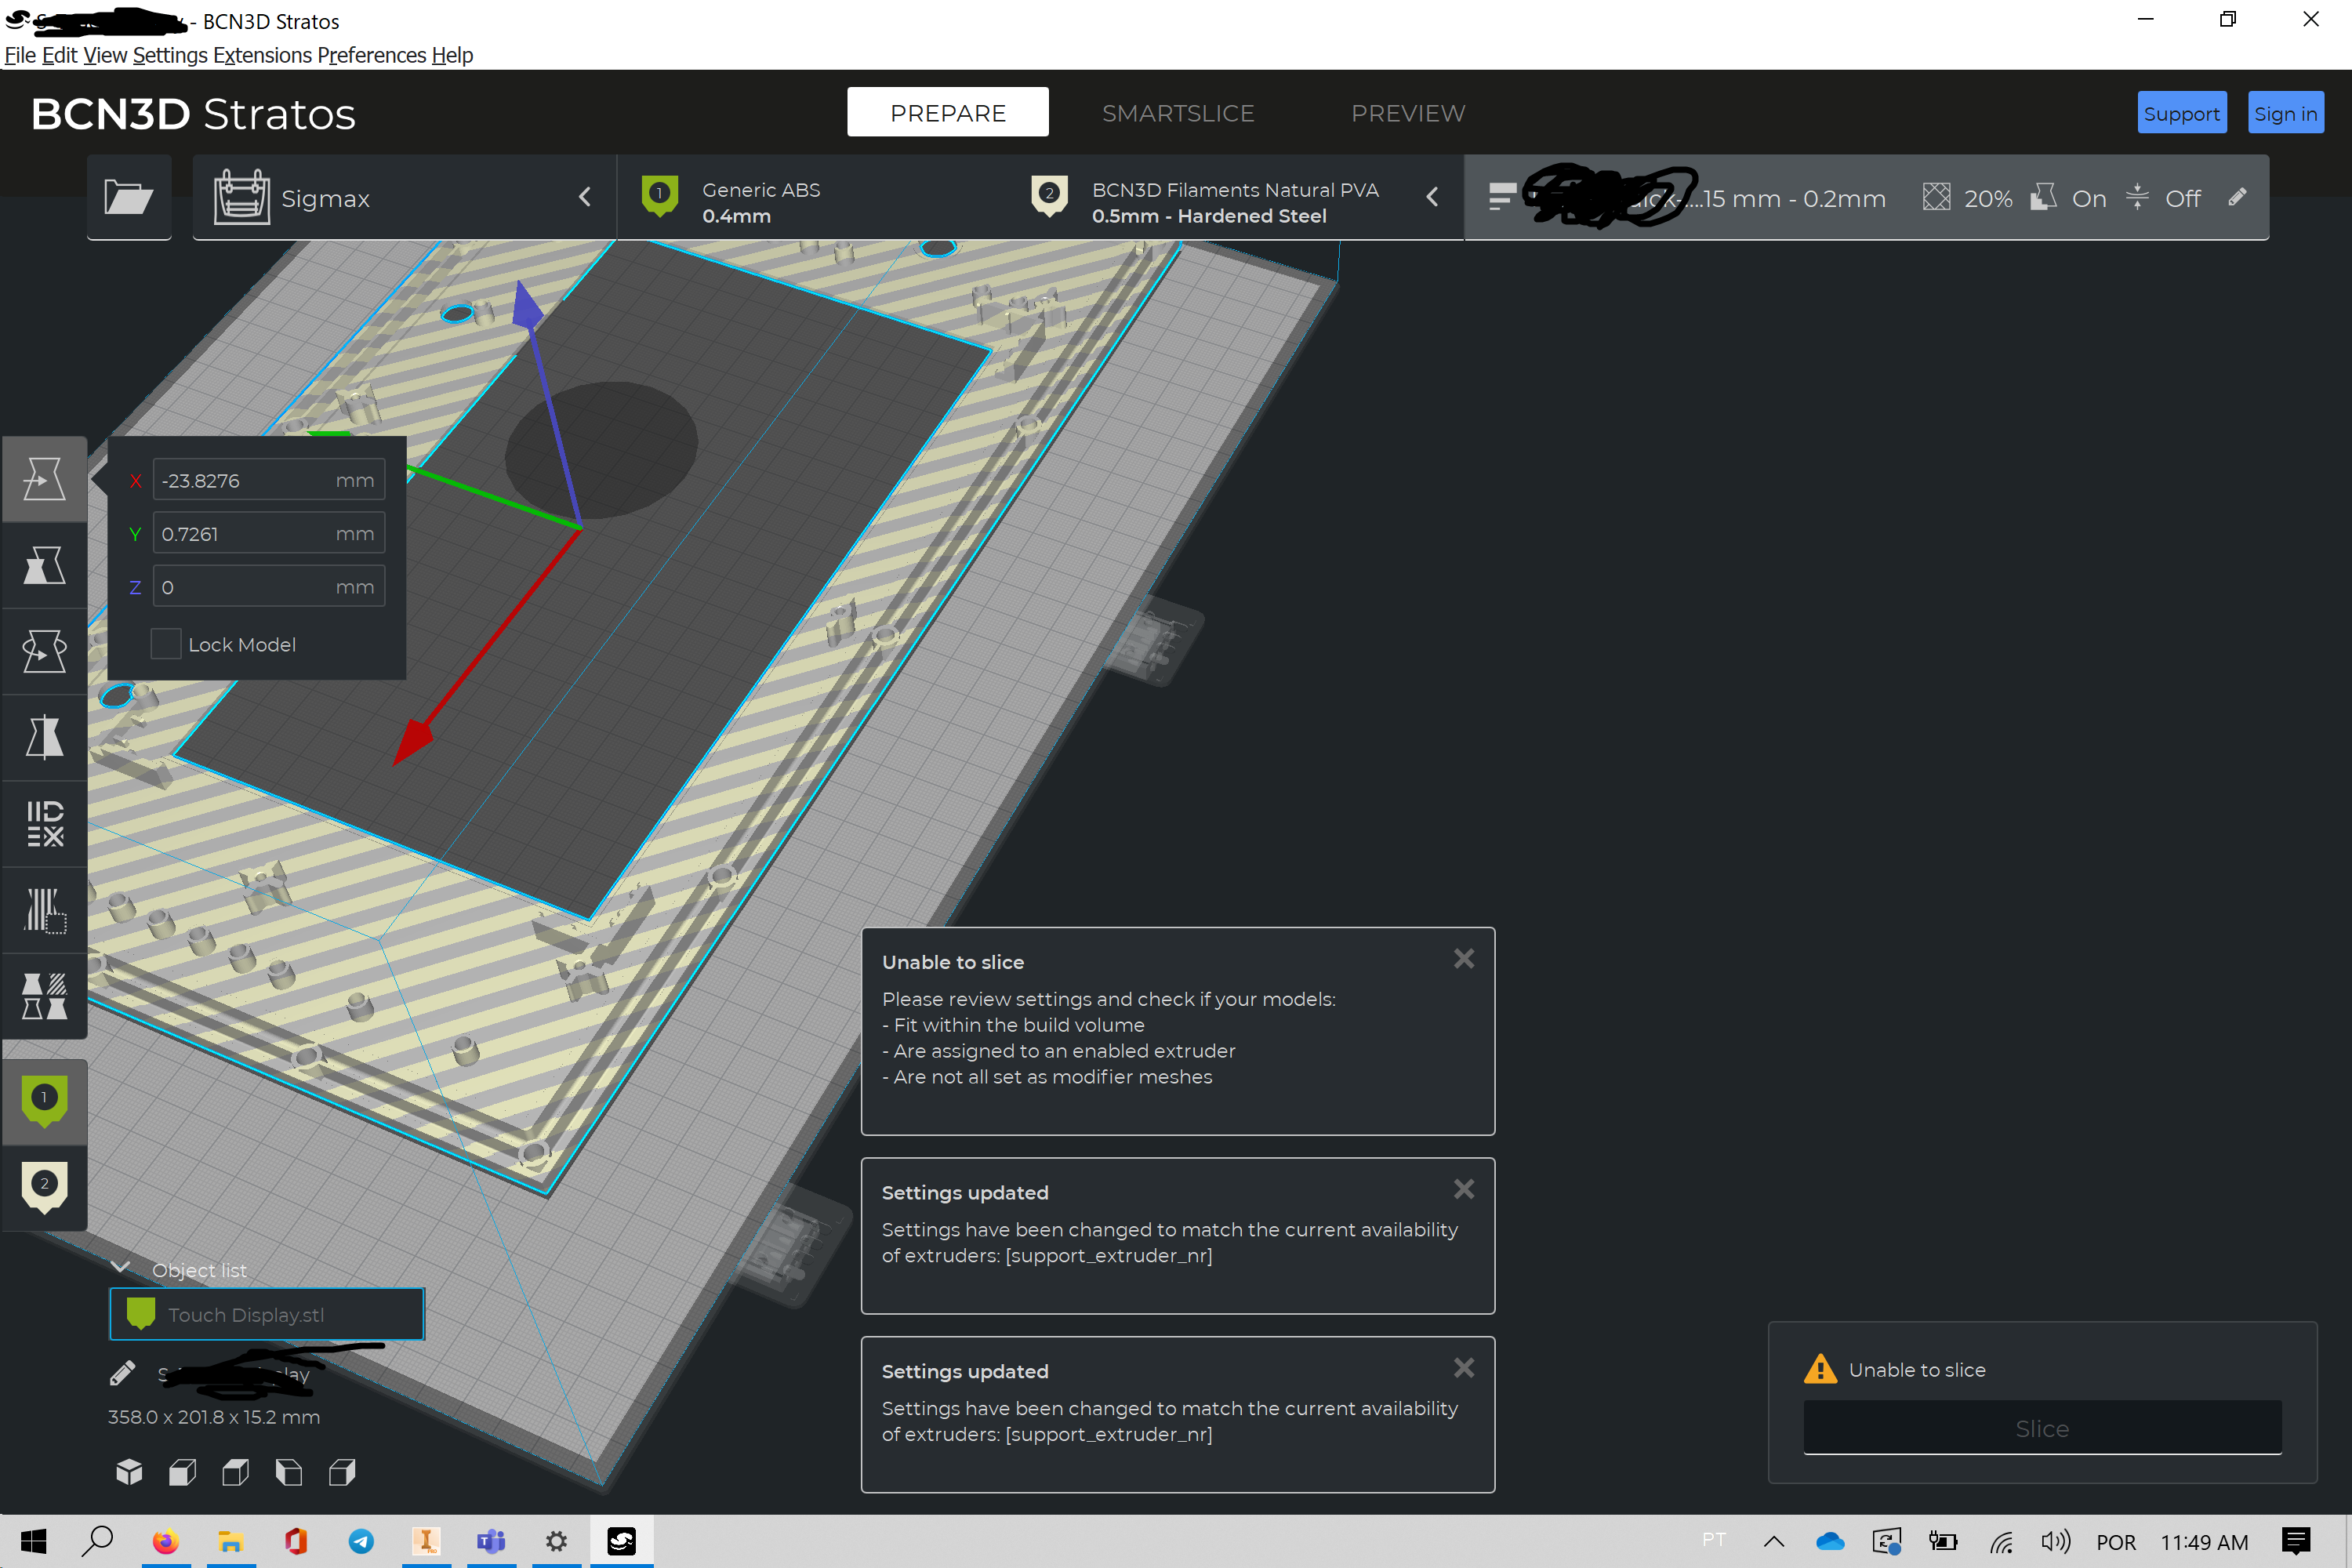
Task: Collapse the Object list section
Action: point(120,1266)
